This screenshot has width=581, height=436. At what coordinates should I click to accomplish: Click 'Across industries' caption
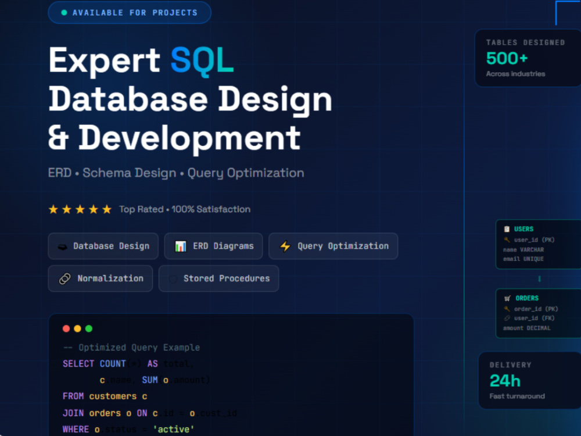click(515, 74)
